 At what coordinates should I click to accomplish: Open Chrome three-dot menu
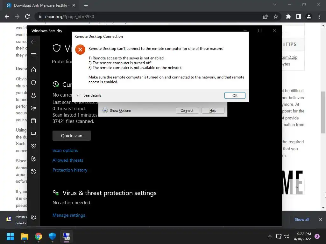tap(319, 17)
